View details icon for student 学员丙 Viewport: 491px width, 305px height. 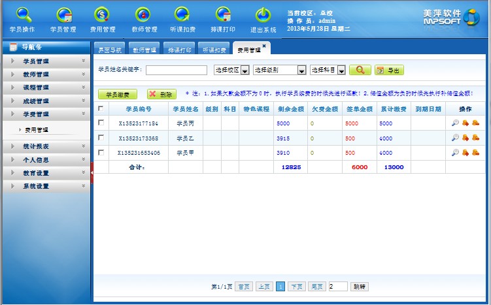tap(455, 123)
